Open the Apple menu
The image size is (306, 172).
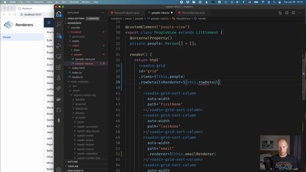click(5, 2)
